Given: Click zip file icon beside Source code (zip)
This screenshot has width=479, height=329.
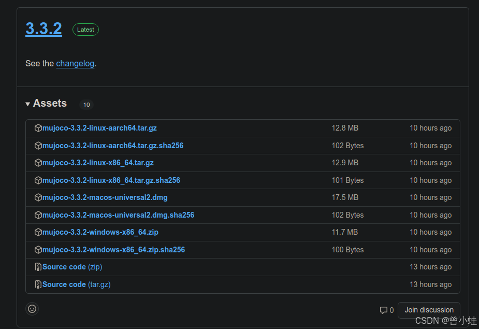Looking at the screenshot, I should [x=38, y=267].
